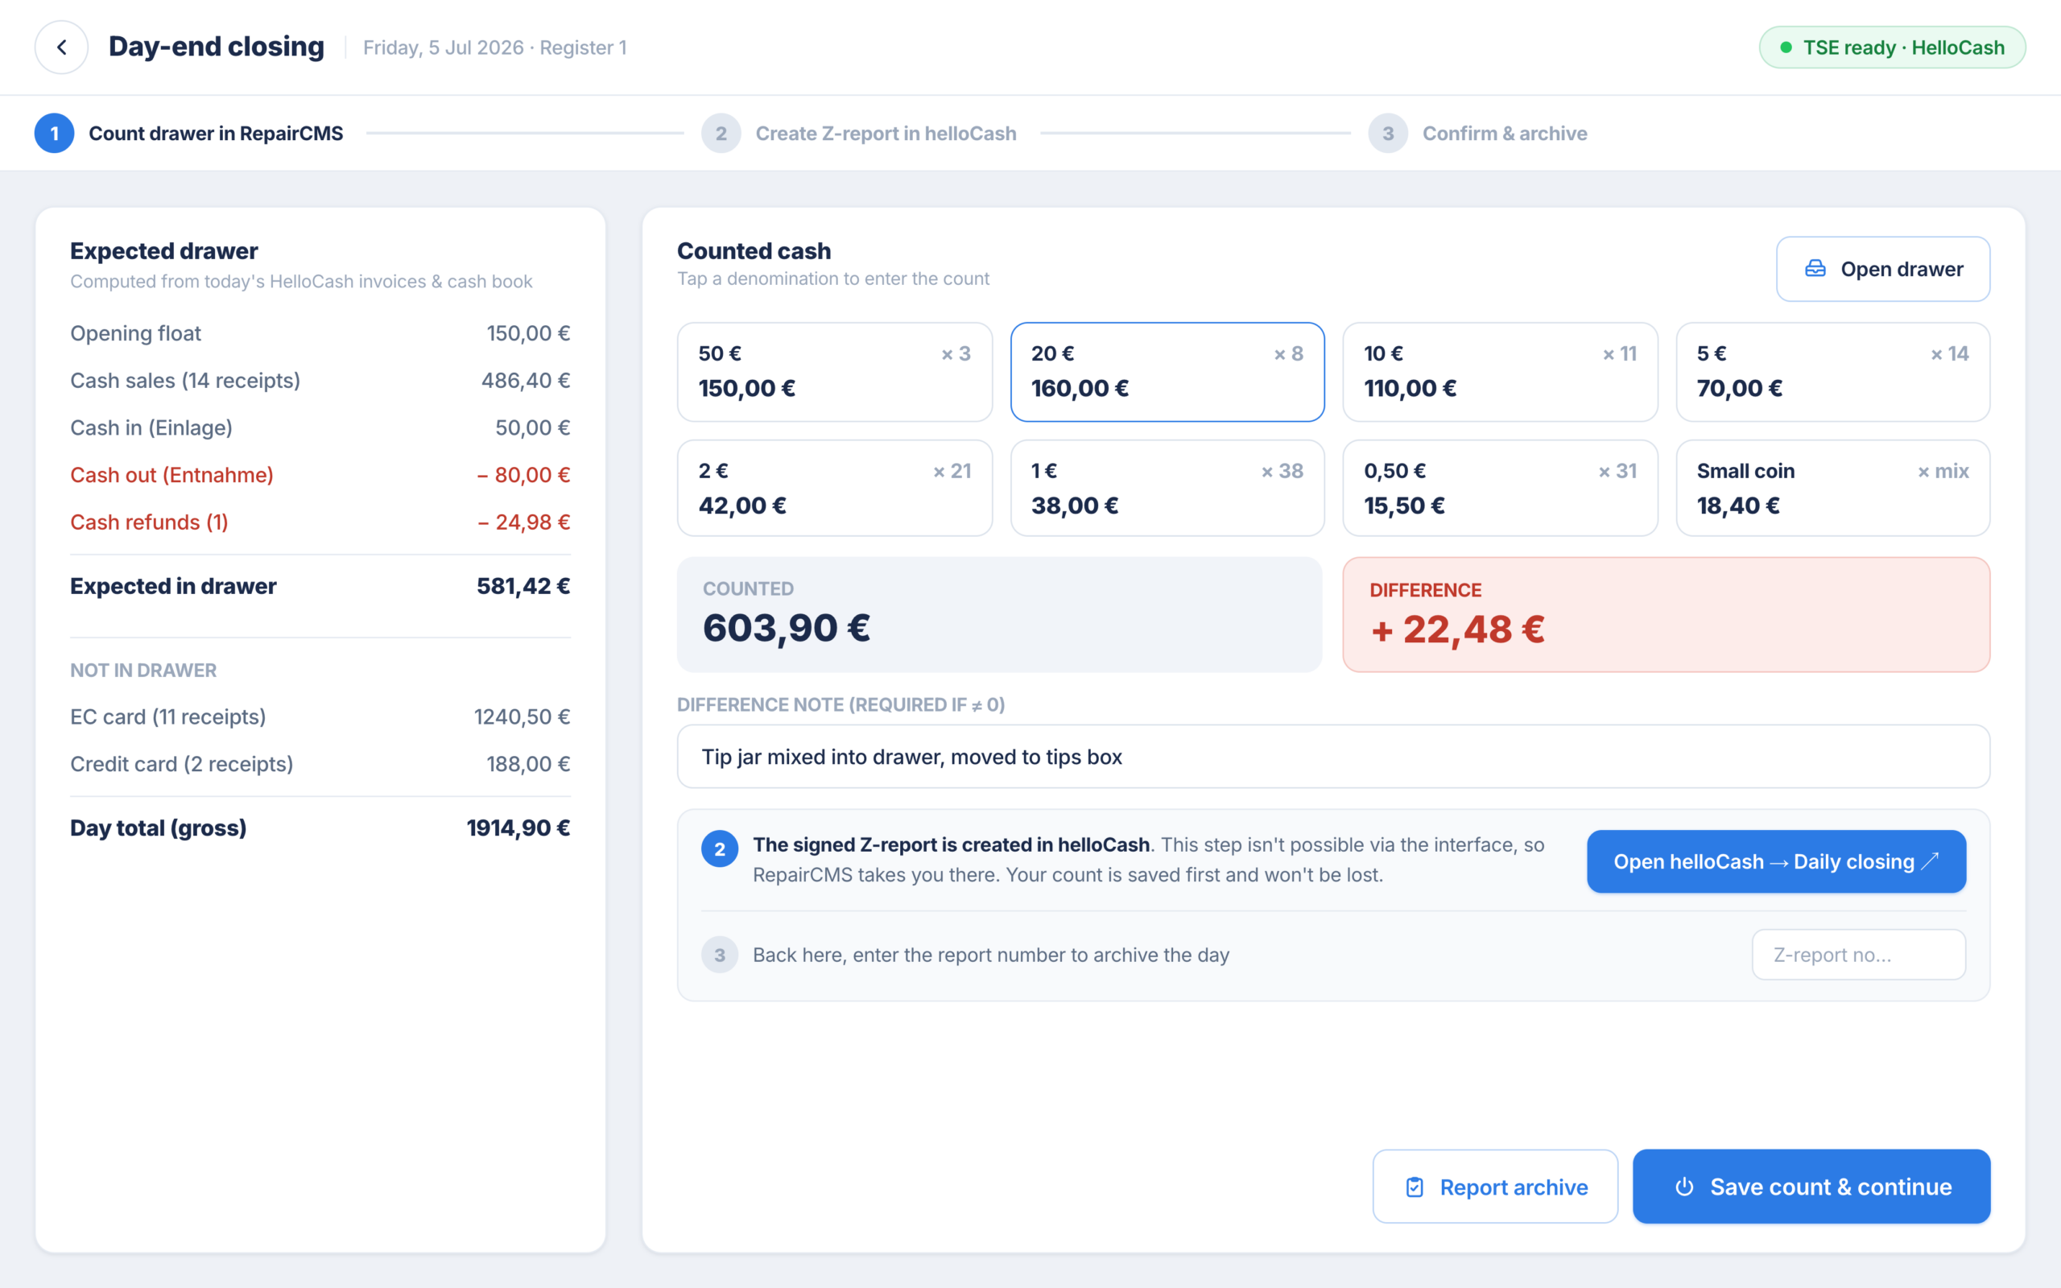
Task: Click the green TSE status dot
Action: [1786, 47]
